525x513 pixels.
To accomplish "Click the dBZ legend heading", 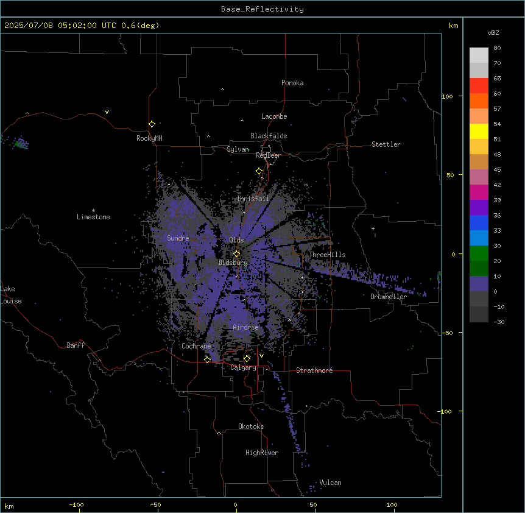I will pyautogui.click(x=493, y=32).
